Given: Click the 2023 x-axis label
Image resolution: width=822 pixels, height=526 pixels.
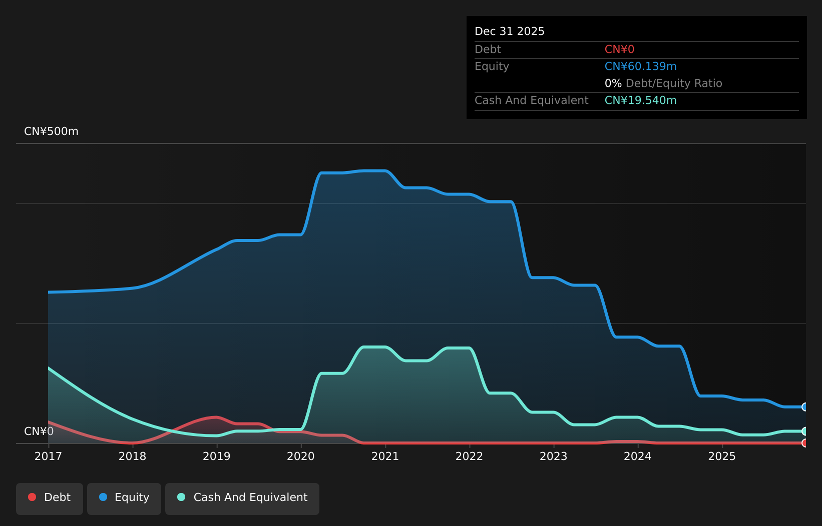Looking at the screenshot, I should pos(553,456).
